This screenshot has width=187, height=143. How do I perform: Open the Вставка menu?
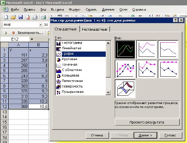[x=57, y=10]
